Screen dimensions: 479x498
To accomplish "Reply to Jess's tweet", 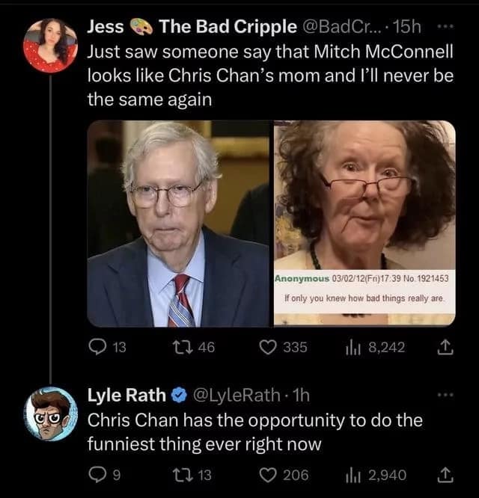I will pyautogui.click(x=97, y=348).
